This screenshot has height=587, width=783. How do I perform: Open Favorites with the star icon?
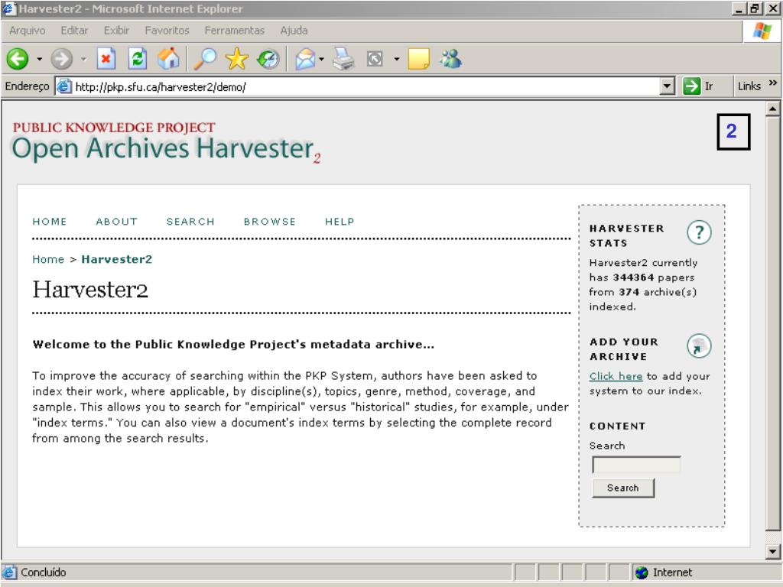237,59
